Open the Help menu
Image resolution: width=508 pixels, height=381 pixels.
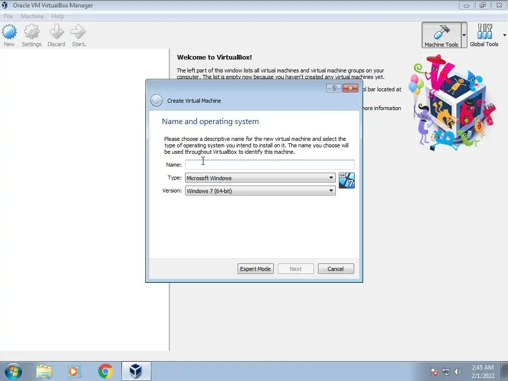pyautogui.click(x=58, y=16)
